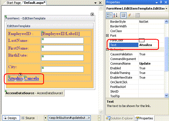This screenshot has height=121, width=169.
Task: Click the ForeColor color swatch
Action: (142, 40)
